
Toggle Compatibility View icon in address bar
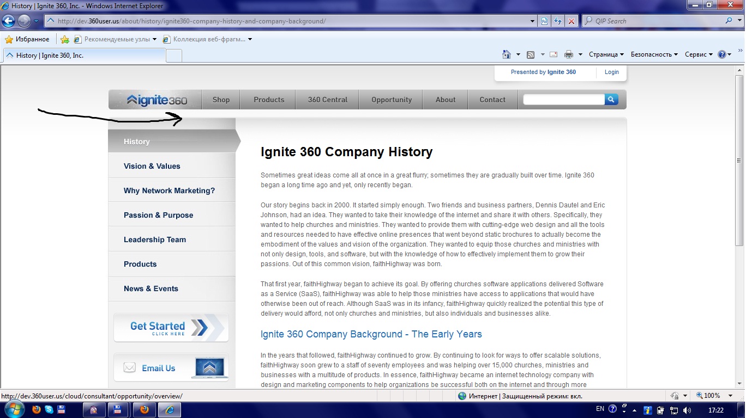click(545, 21)
